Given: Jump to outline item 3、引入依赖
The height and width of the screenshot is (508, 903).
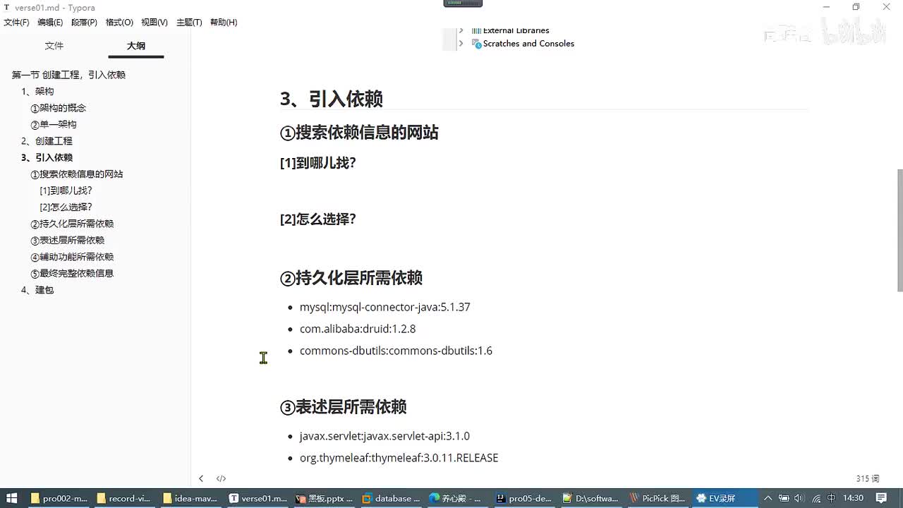Looking at the screenshot, I should click(x=47, y=157).
